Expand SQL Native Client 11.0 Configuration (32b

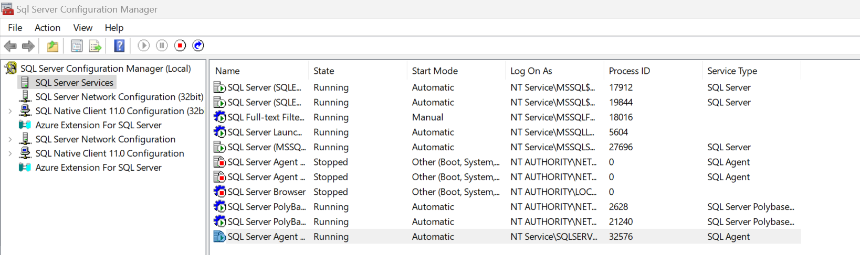pyautogui.click(x=10, y=111)
